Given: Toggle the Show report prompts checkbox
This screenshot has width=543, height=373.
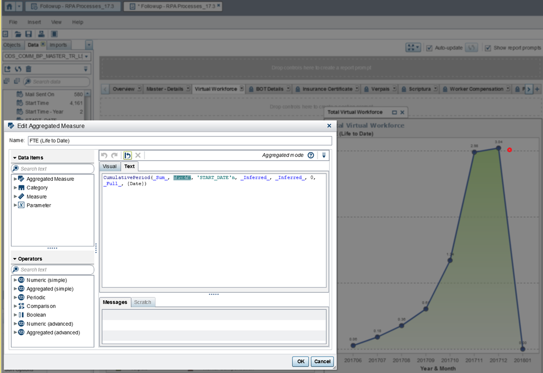Looking at the screenshot, I should point(488,48).
